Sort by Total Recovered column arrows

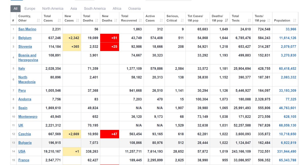click(140, 21)
